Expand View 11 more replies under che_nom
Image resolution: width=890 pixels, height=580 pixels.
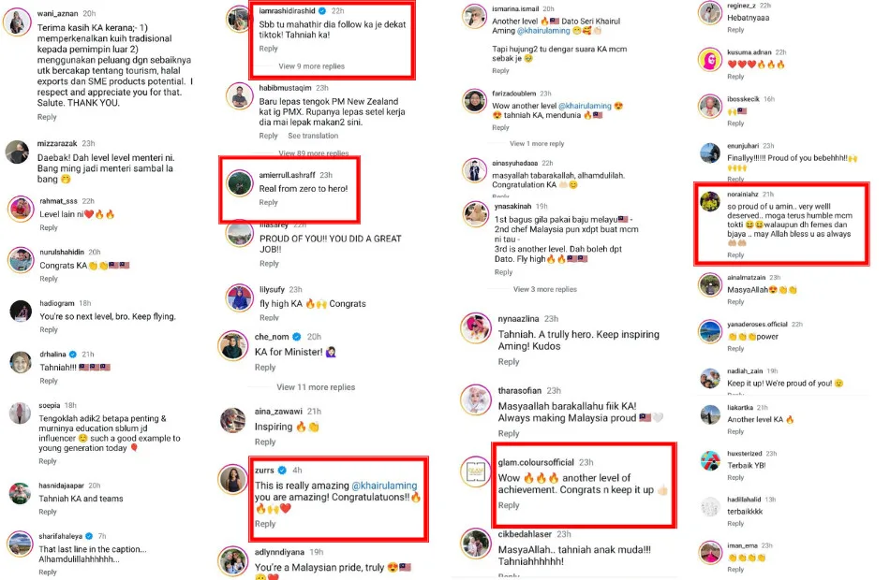click(x=316, y=387)
